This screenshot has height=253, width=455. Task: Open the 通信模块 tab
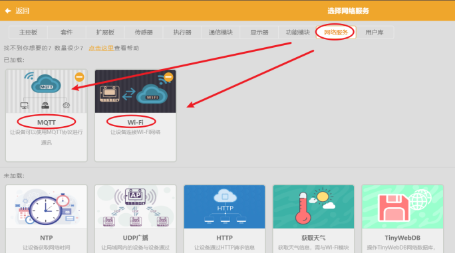point(221,33)
